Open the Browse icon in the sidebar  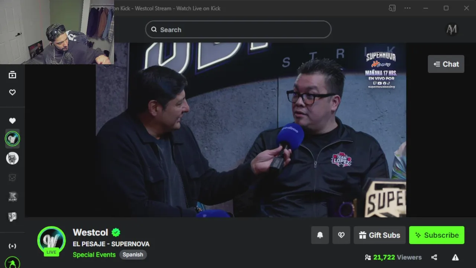click(12, 75)
